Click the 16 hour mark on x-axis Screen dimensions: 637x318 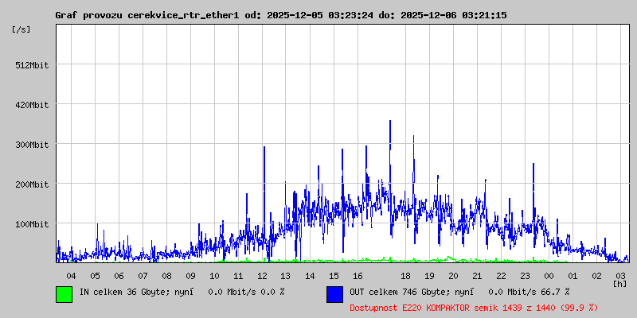(358, 275)
